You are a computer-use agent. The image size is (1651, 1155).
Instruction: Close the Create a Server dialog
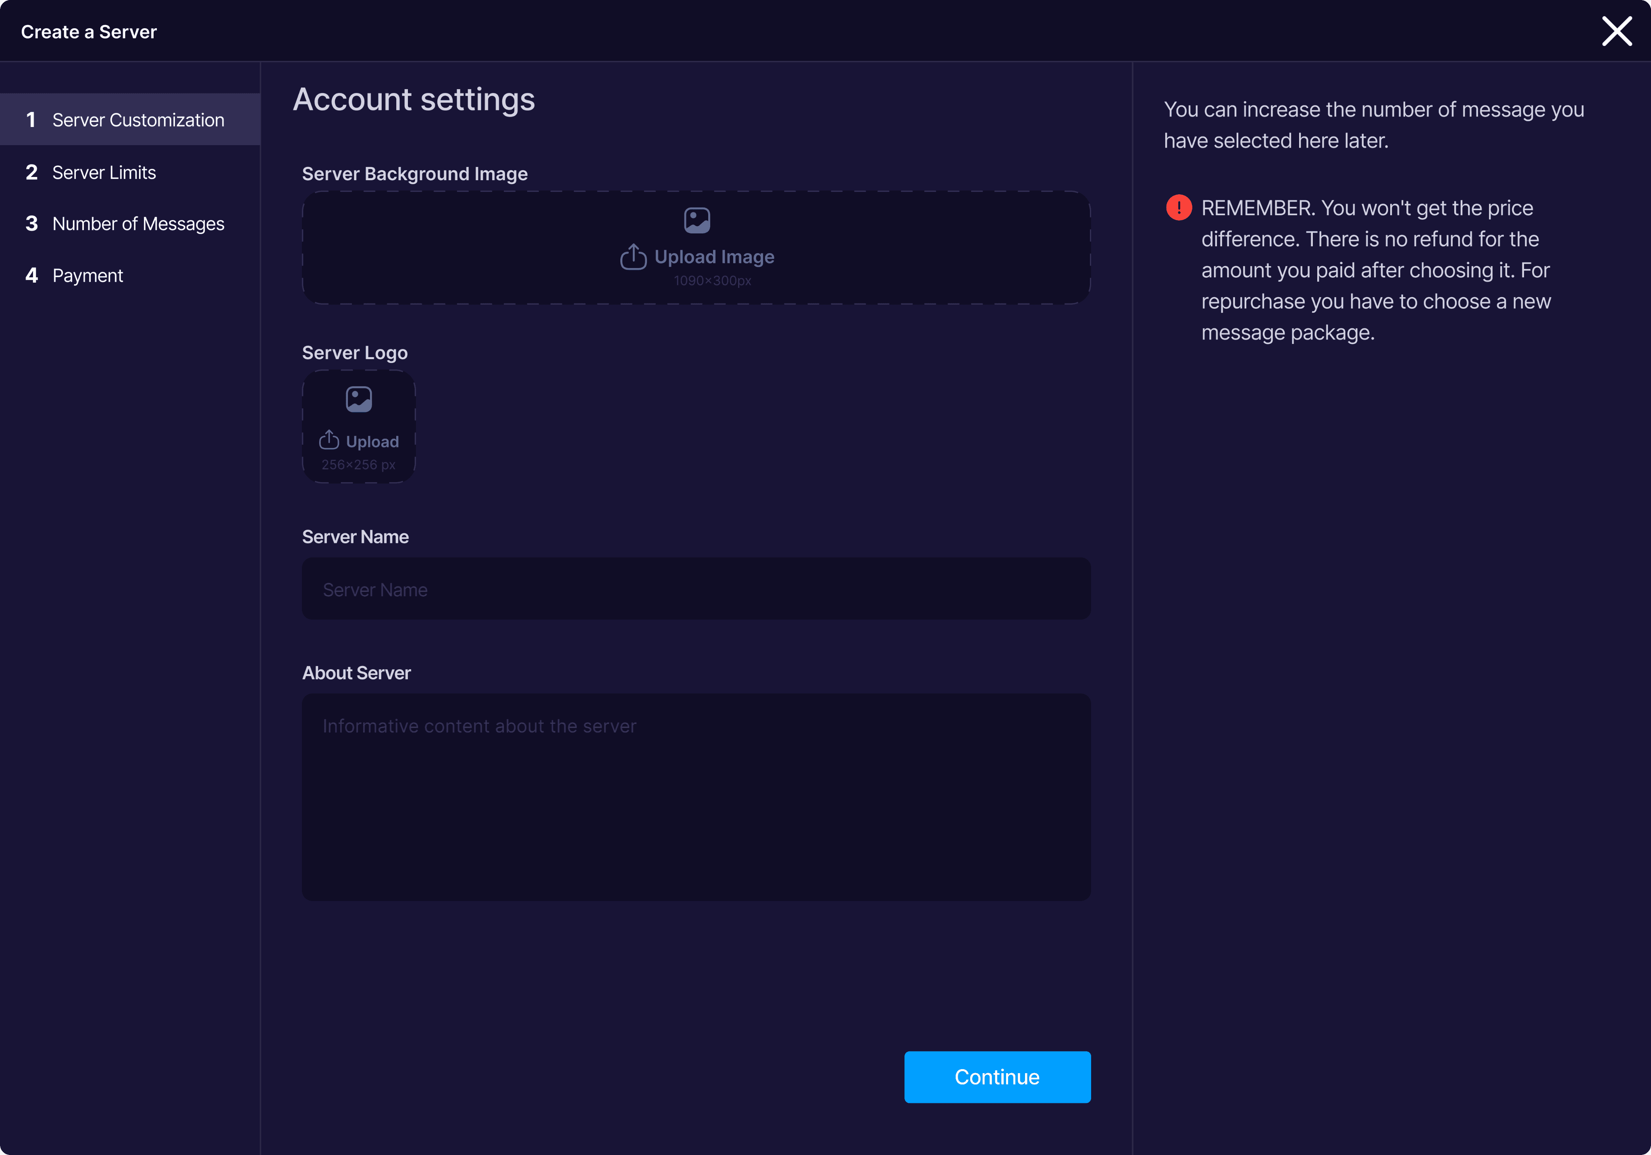click(1616, 31)
